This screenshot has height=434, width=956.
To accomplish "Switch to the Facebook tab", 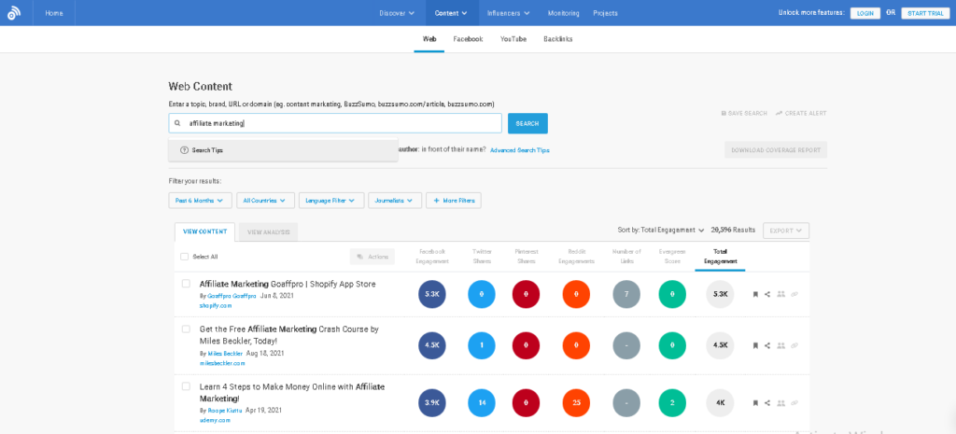I will (x=468, y=39).
